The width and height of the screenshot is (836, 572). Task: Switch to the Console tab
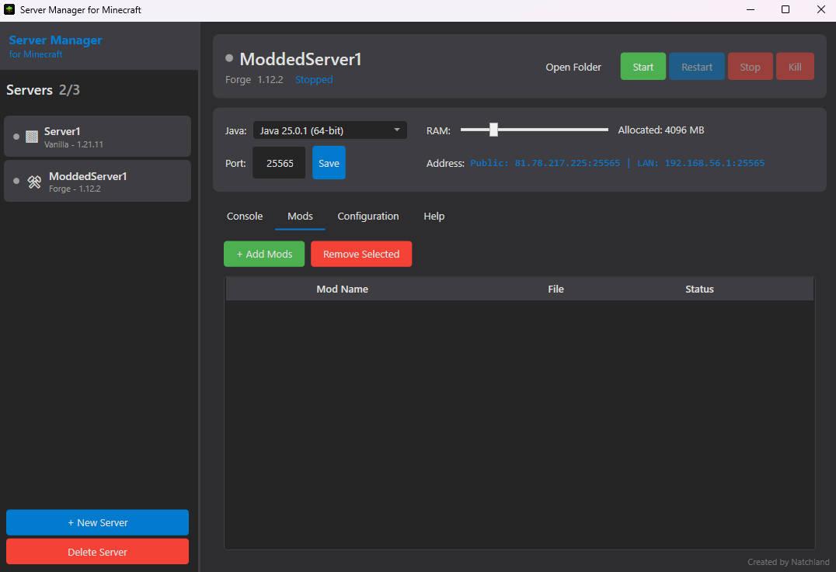tap(245, 216)
